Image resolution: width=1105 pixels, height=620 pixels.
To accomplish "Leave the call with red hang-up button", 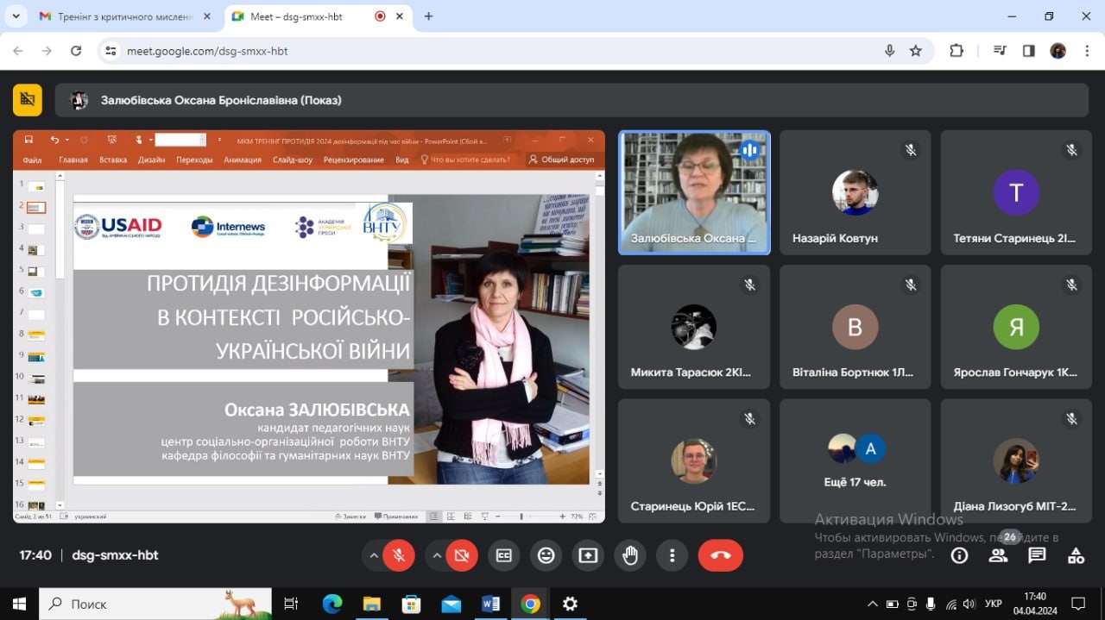I will tap(721, 555).
